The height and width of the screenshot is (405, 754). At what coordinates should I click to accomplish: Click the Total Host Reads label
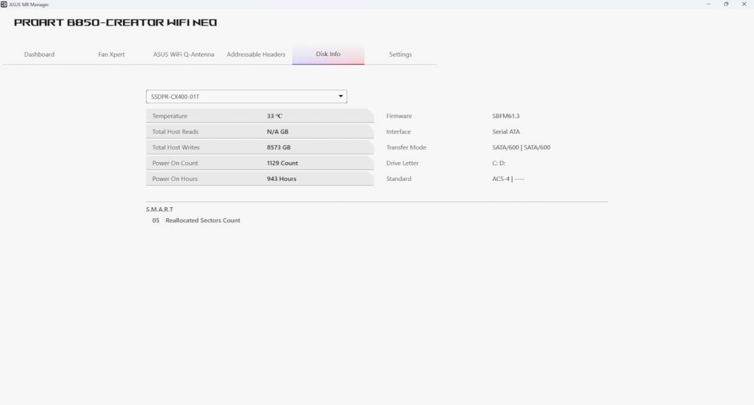(175, 132)
